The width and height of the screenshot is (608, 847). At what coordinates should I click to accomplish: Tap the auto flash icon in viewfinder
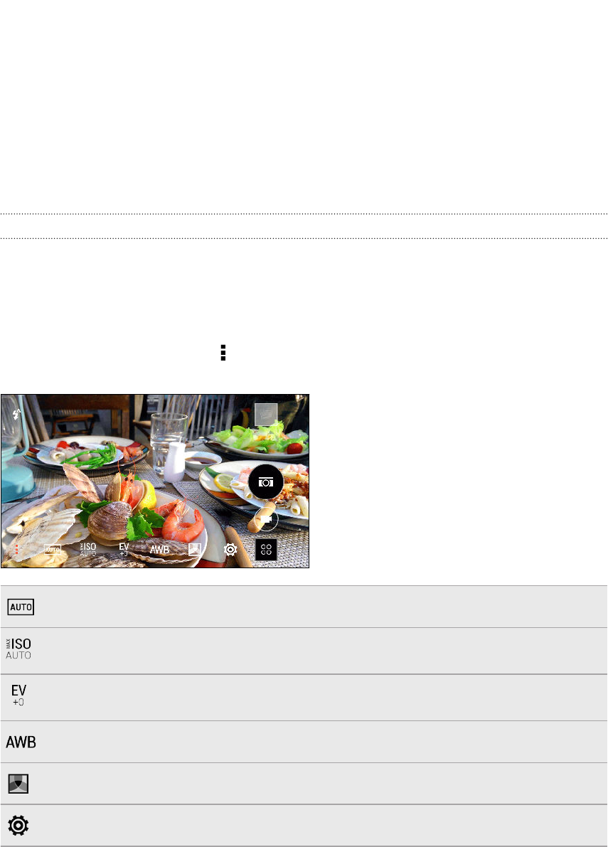click(17, 415)
